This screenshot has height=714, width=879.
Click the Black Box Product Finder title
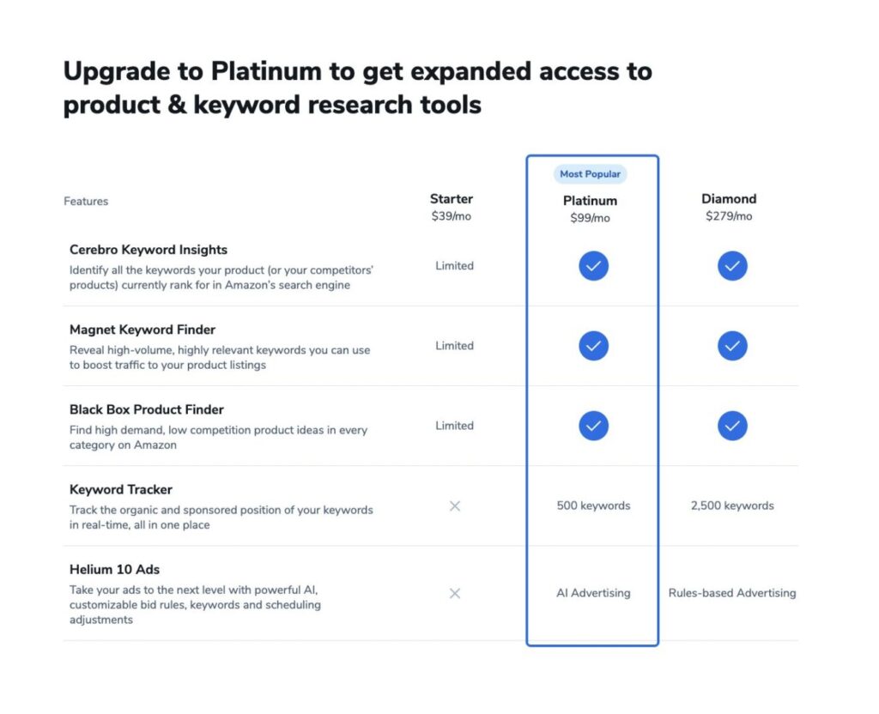coord(147,409)
